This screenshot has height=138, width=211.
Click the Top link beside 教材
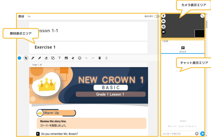pos(29,16)
